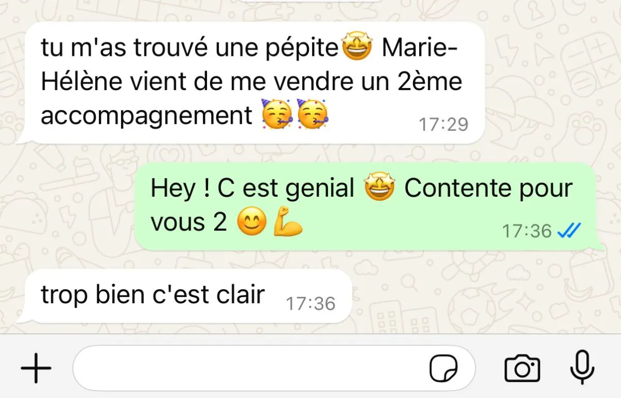621x398 pixels.
Task: Select the green "Hey ! C est genial" message
Action: [x=370, y=206]
